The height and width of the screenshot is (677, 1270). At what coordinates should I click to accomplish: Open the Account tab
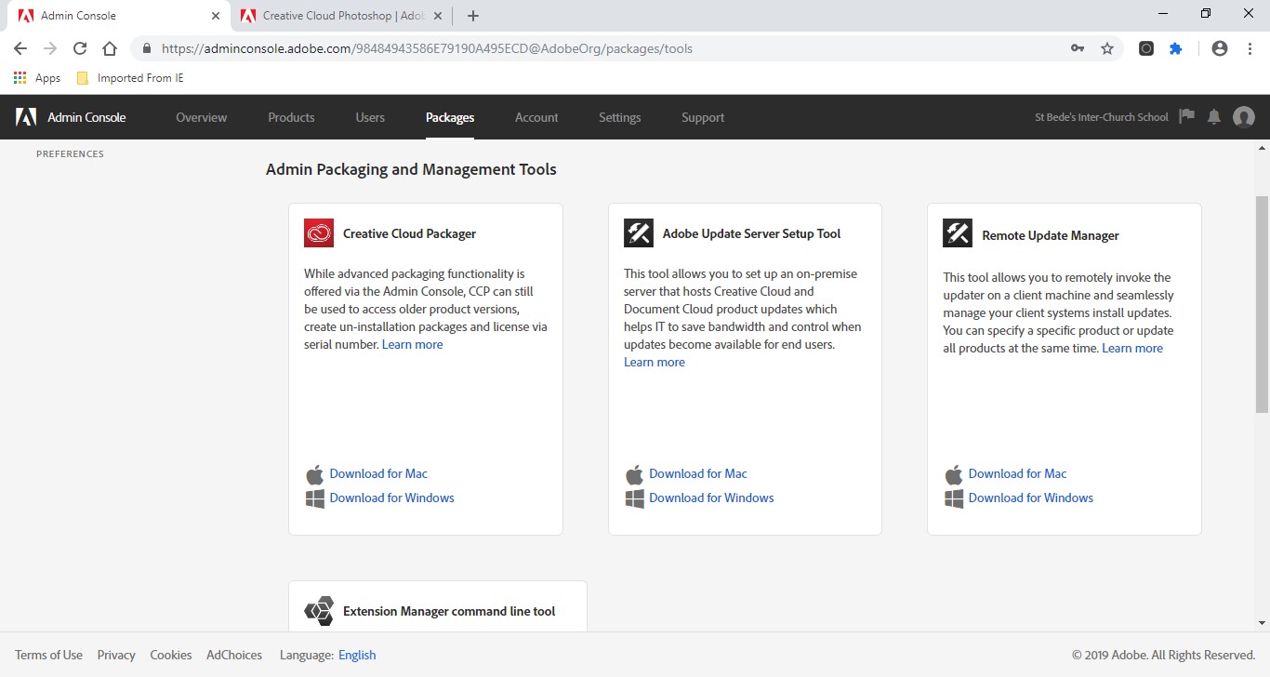(536, 117)
